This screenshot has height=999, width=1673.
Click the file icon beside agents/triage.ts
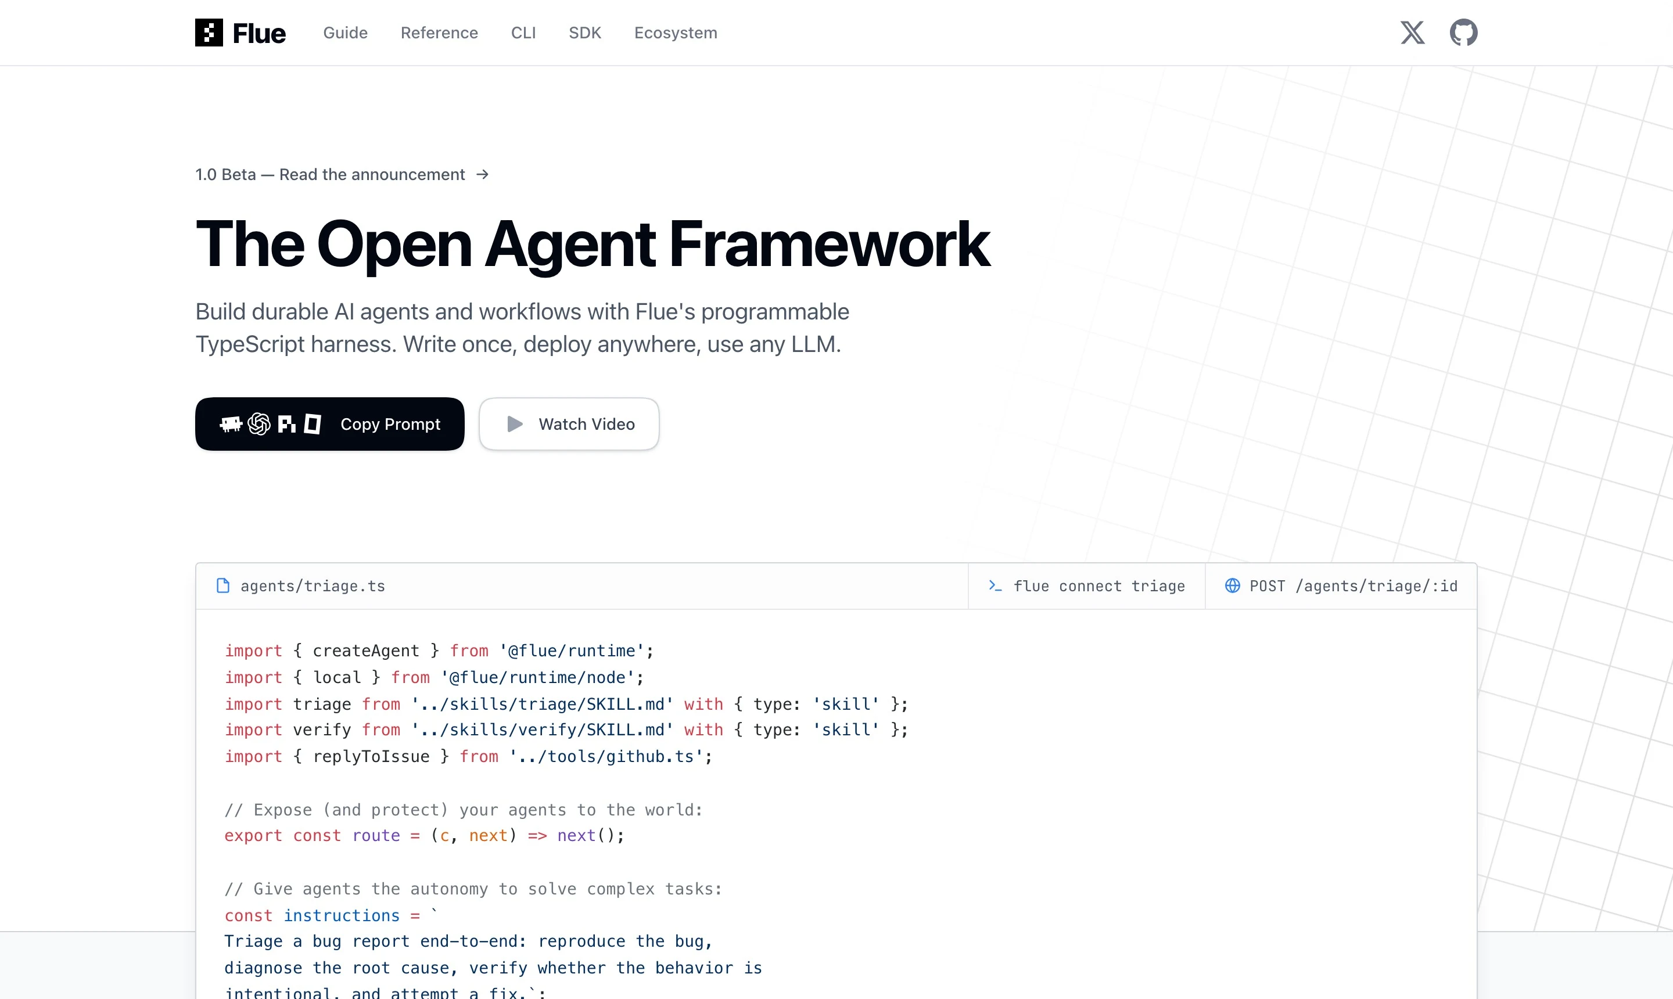223,585
